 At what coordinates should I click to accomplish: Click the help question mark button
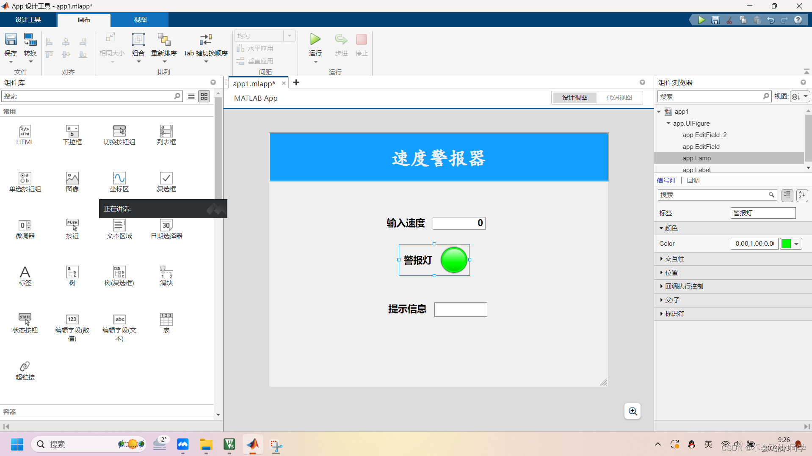[x=798, y=19]
